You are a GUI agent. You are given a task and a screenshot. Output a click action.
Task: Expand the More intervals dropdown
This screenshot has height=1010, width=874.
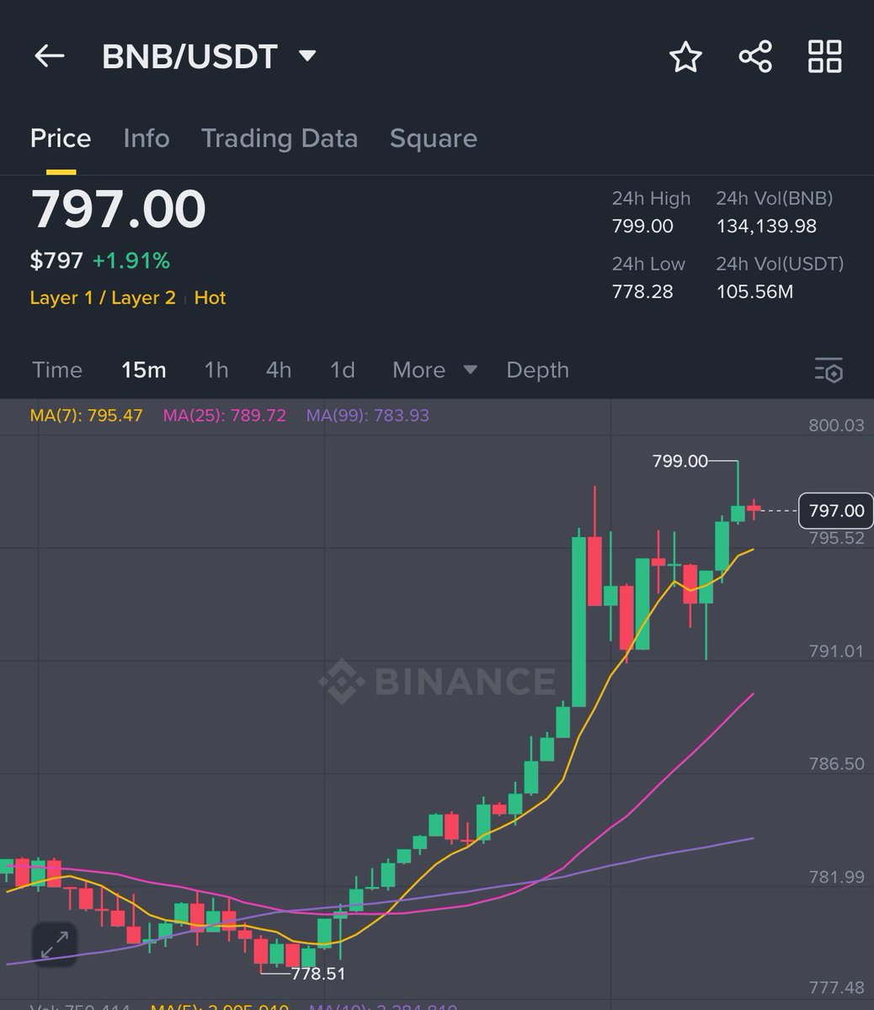[x=434, y=369]
